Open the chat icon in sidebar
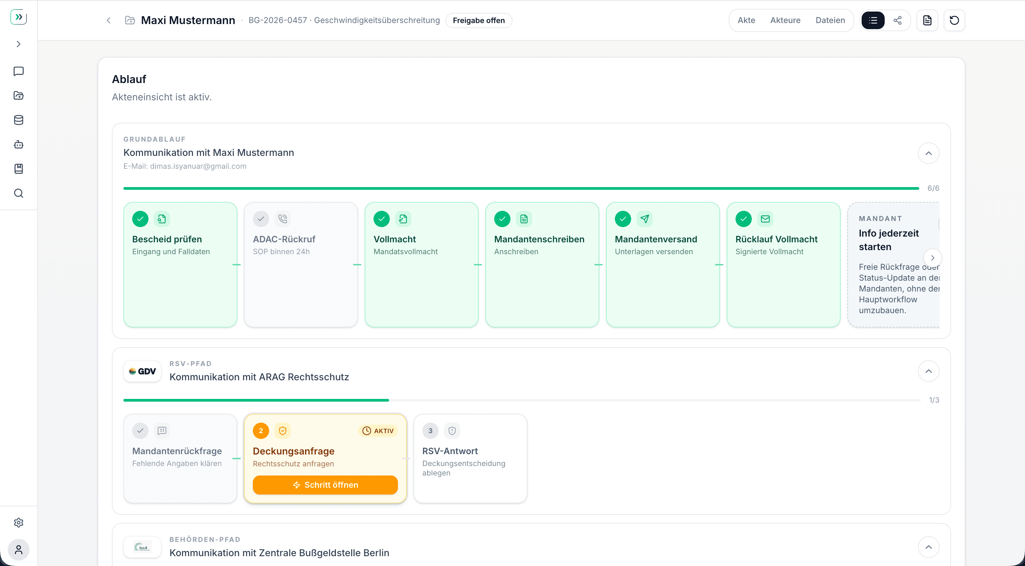The width and height of the screenshot is (1025, 566). coord(18,71)
